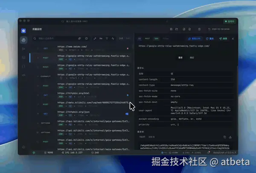Open the code brackets sidebar icon
The image size is (256, 173).
point(23,75)
